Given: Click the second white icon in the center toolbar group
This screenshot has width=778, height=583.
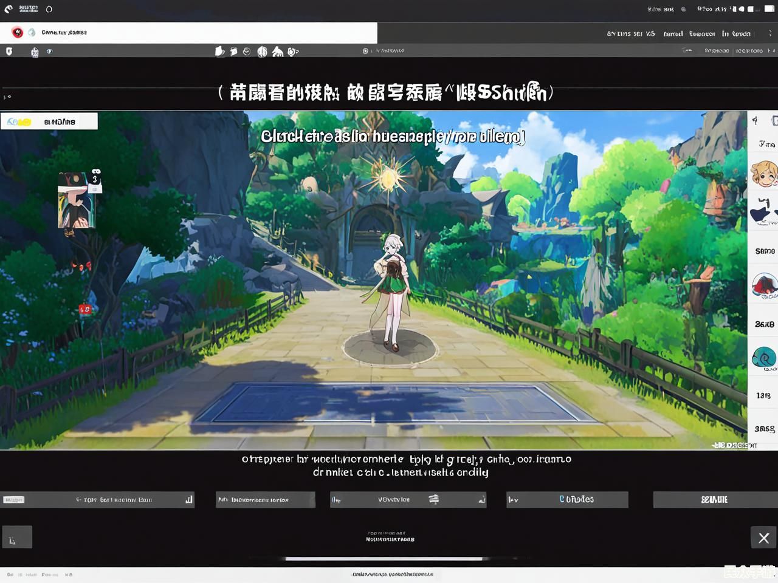Looking at the screenshot, I should [x=234, y=52].
